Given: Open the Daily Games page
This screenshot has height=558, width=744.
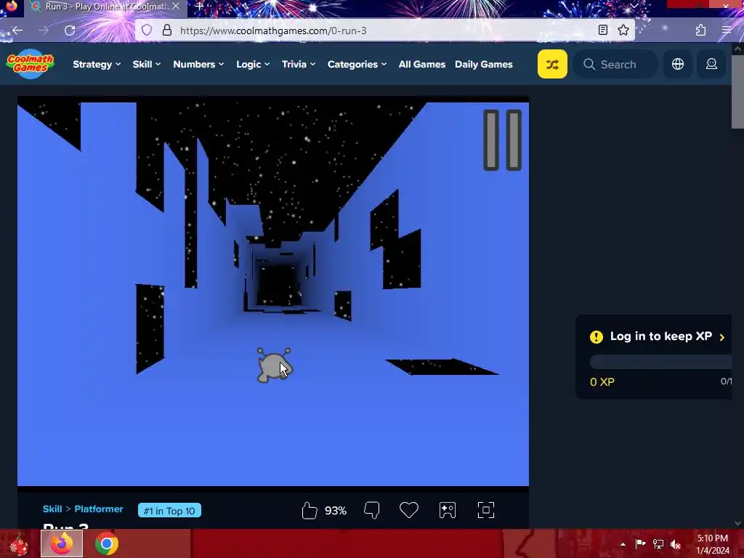Looking at the screenshot, I should (483, 64).
